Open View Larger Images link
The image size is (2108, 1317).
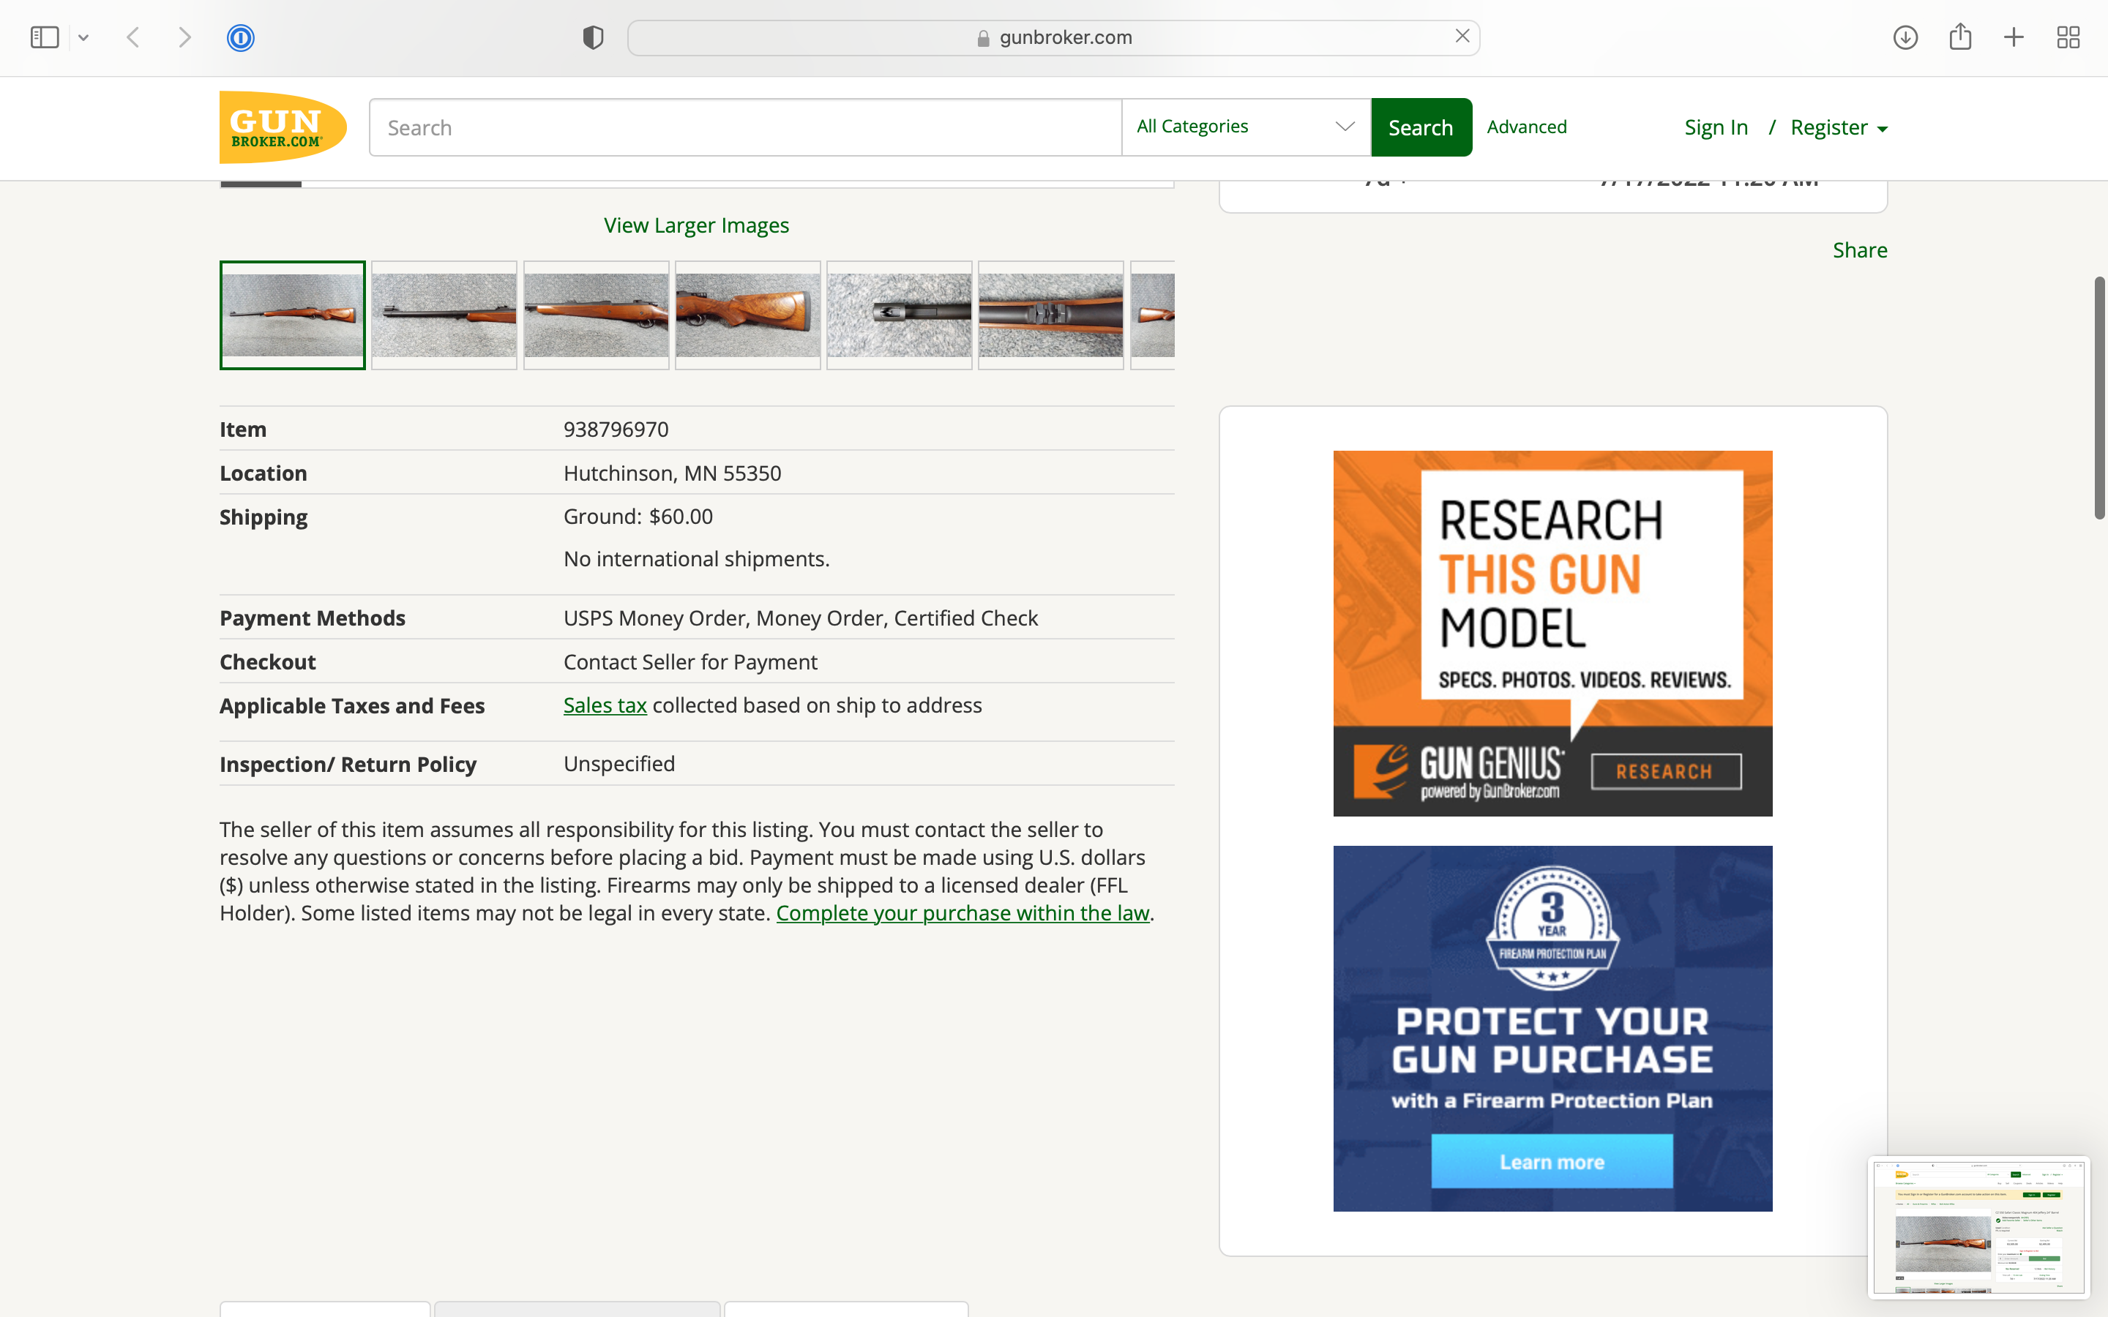tap(697, 225)
